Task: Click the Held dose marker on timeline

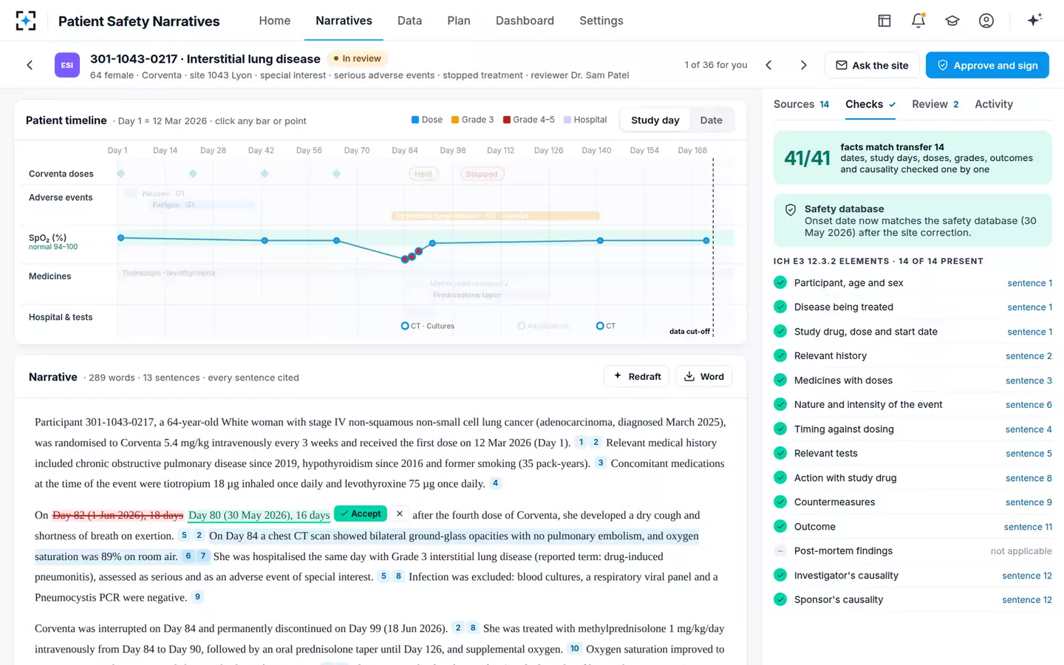Action: pos(423,174)
